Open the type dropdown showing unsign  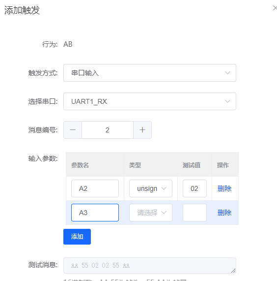click(151, 188)
